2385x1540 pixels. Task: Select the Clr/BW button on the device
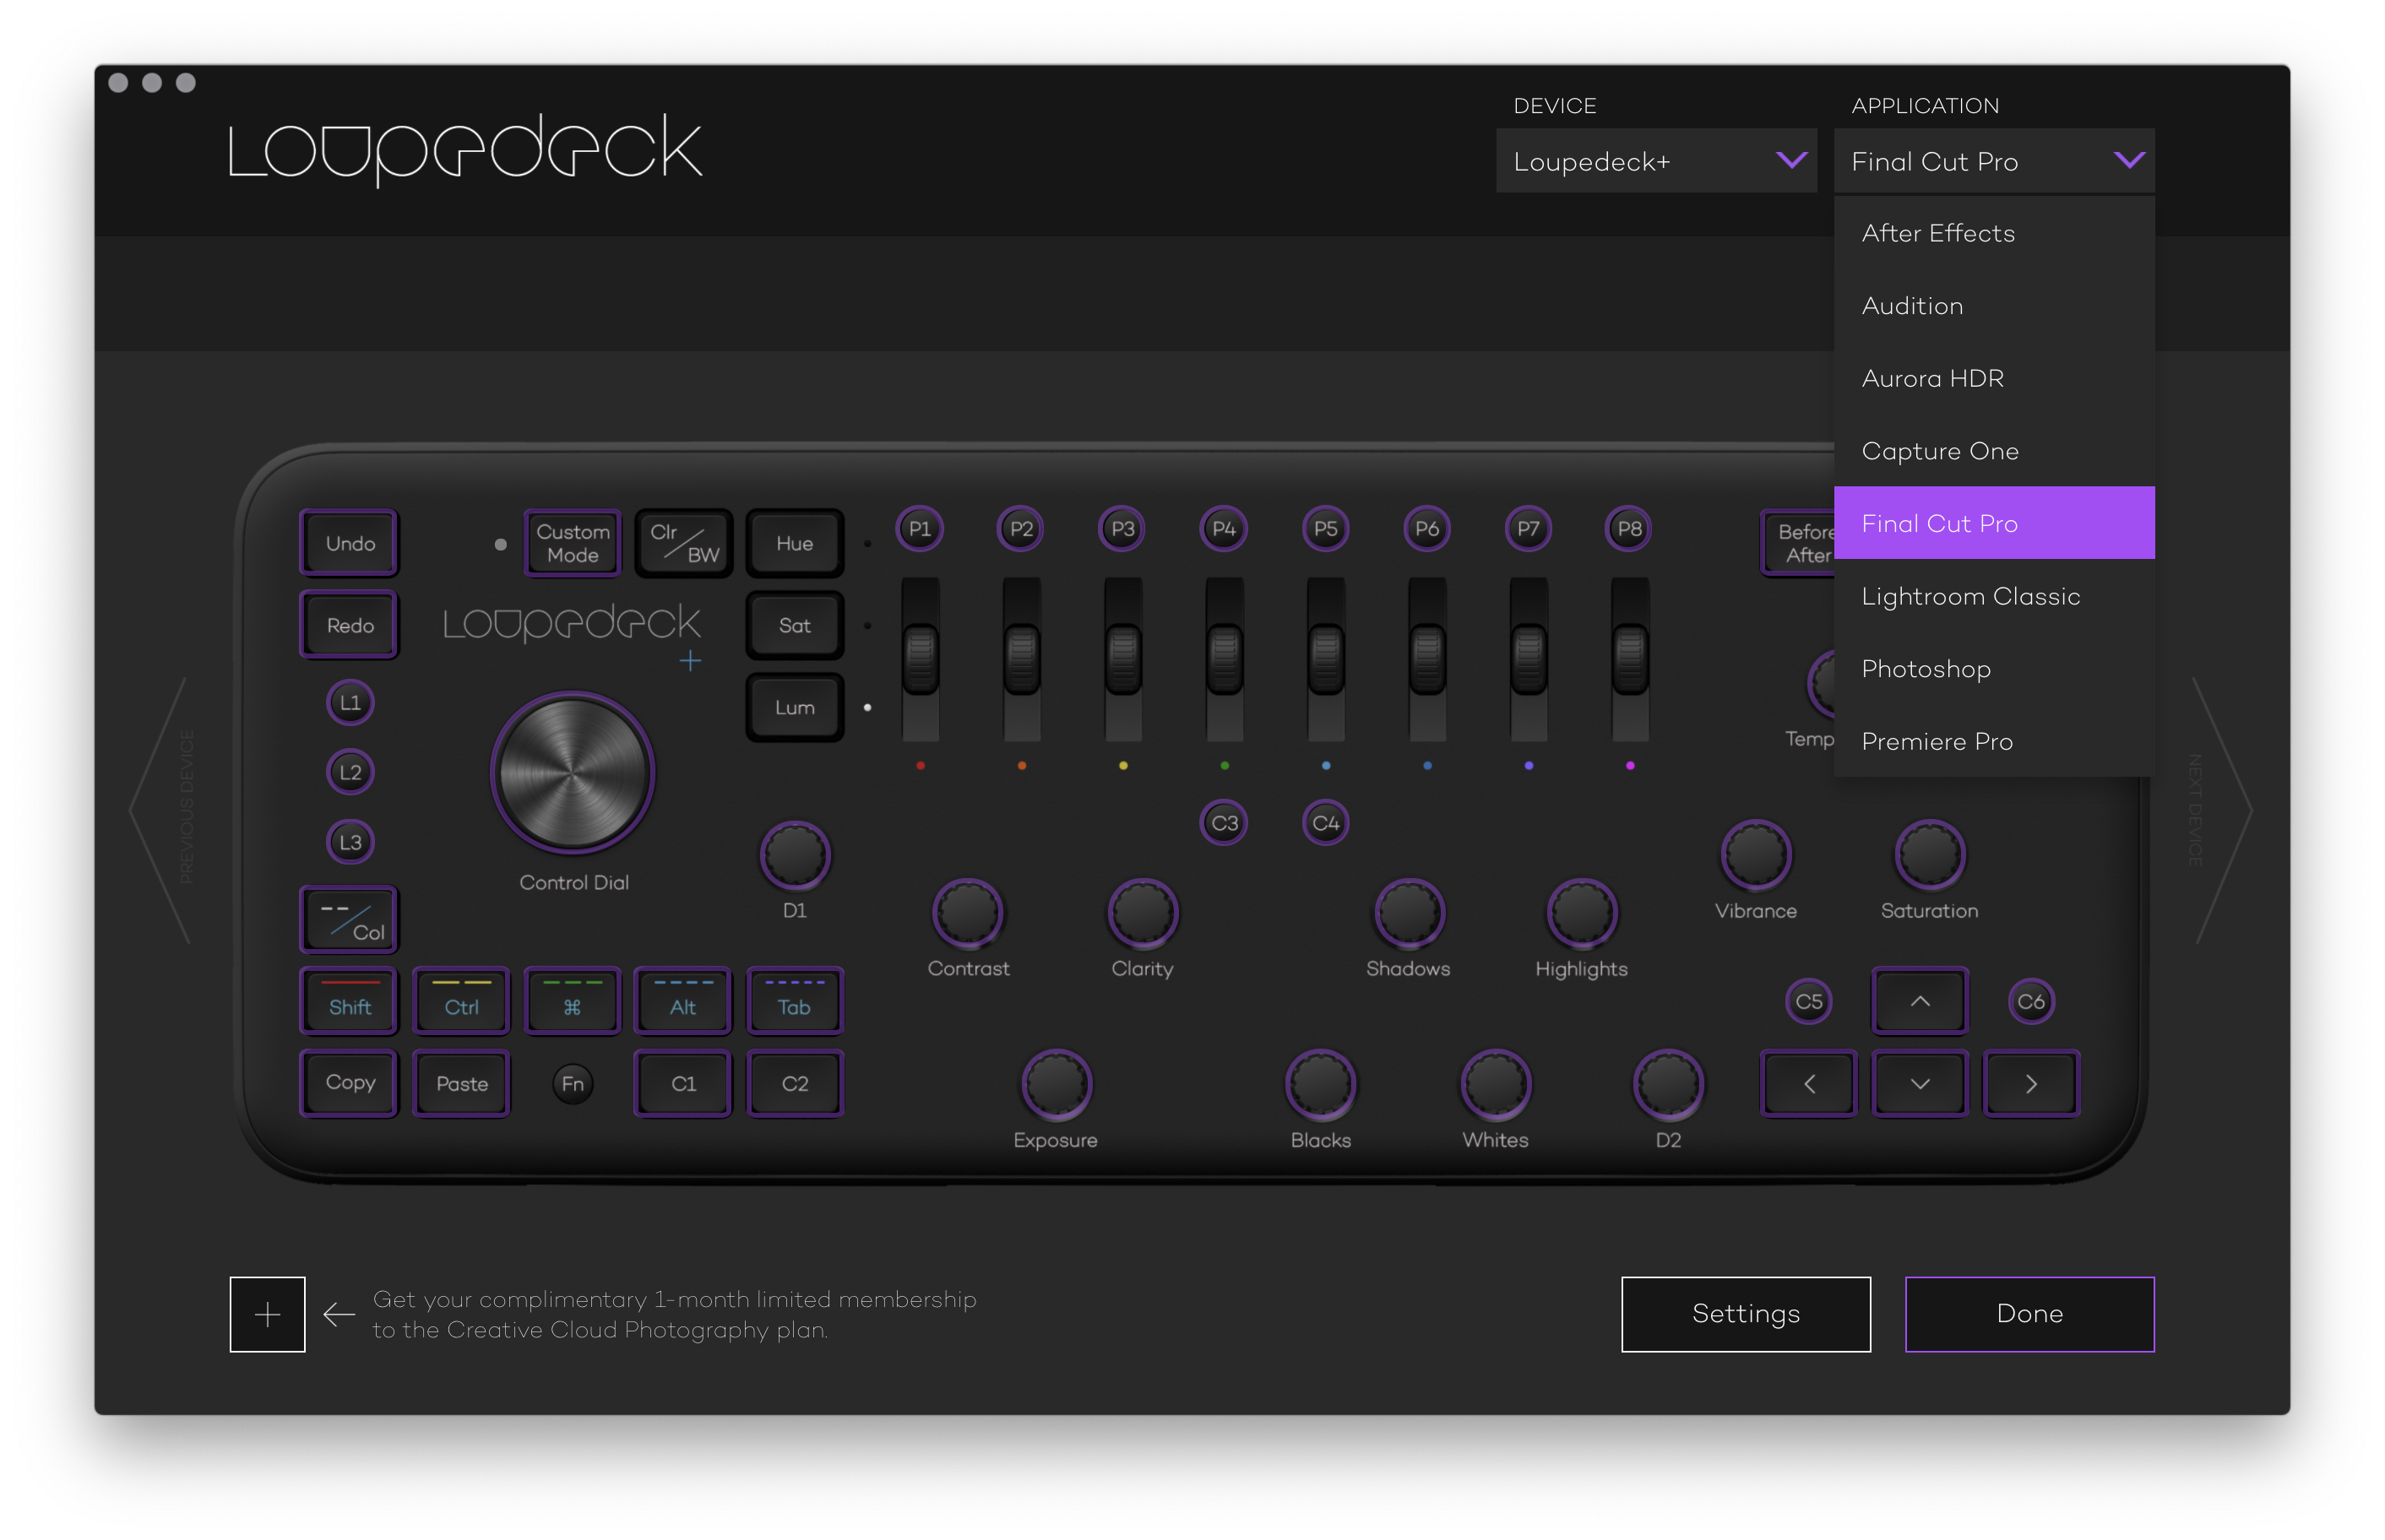tap(684, 543)
